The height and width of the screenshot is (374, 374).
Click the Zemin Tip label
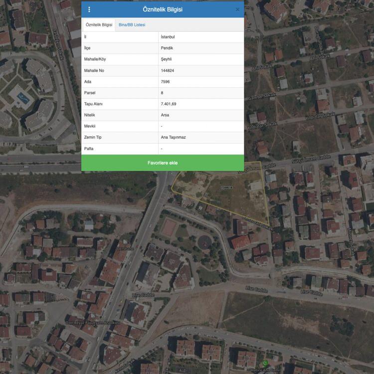(x=93, y=137)
